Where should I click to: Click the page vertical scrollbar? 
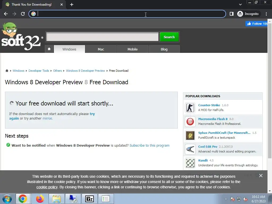pyautogui.click(x=270, y=90)
